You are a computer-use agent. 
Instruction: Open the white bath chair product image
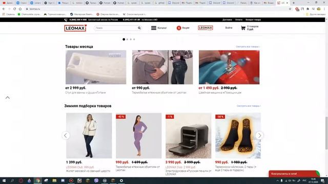point(96,67)
